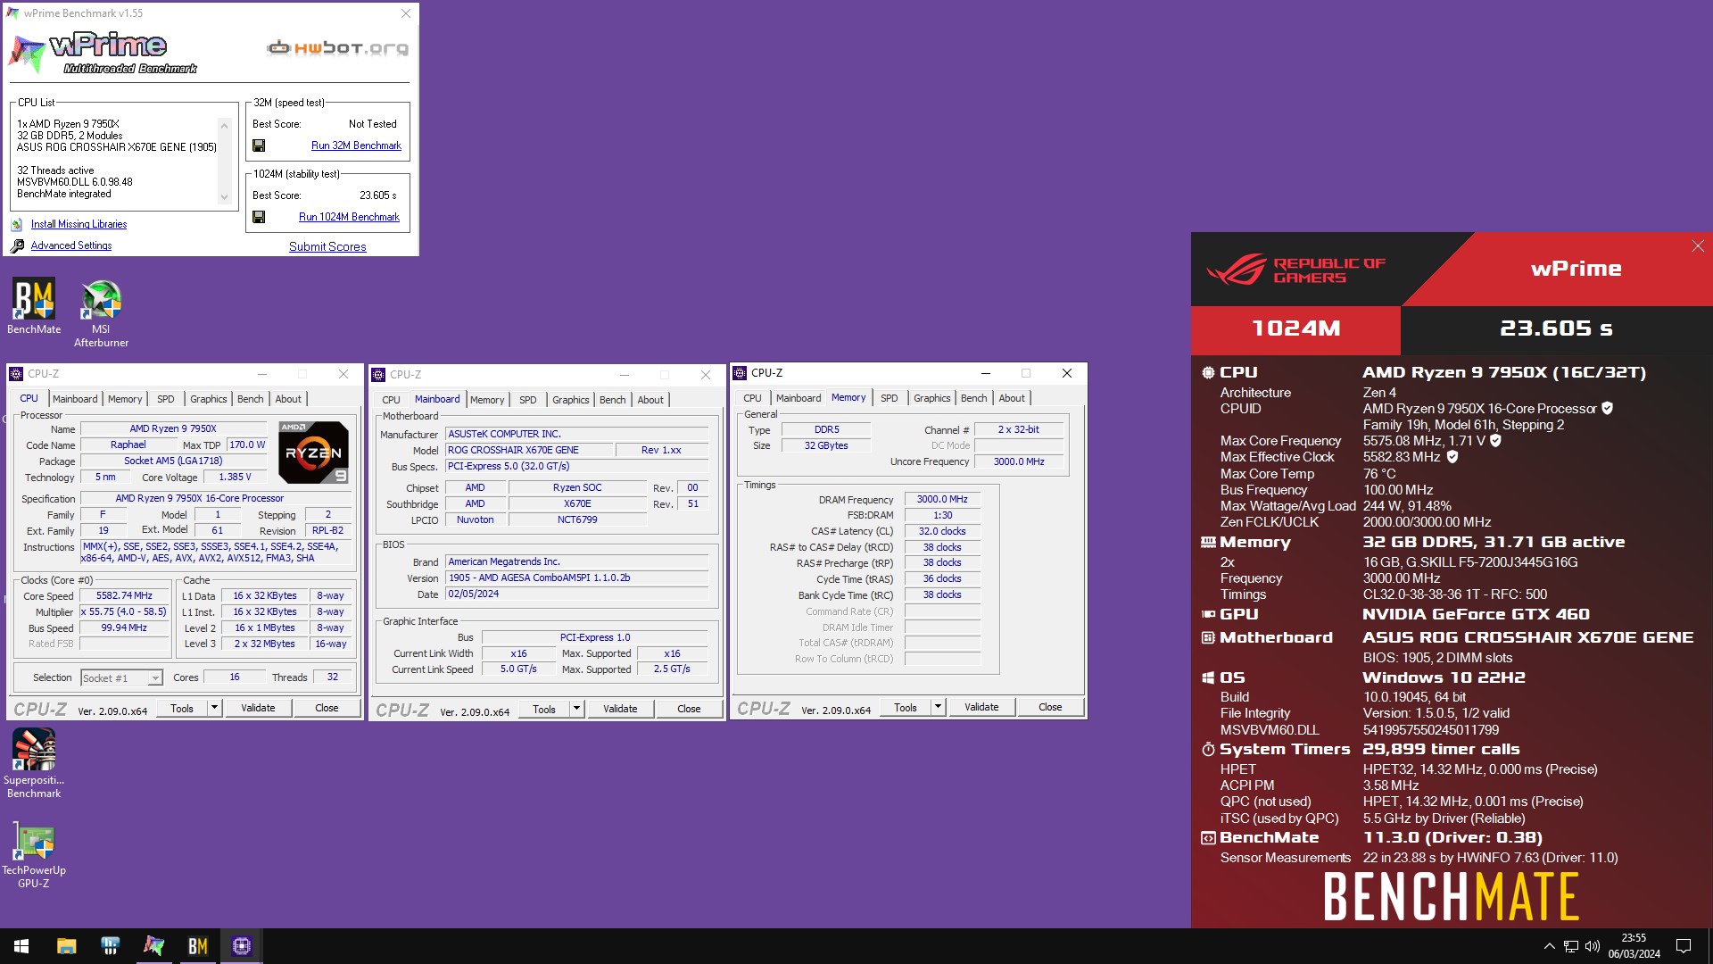This screenshot has height=964, width=1713.
Task: Open the network icon in system tray
Action: tap(1571, 946)
